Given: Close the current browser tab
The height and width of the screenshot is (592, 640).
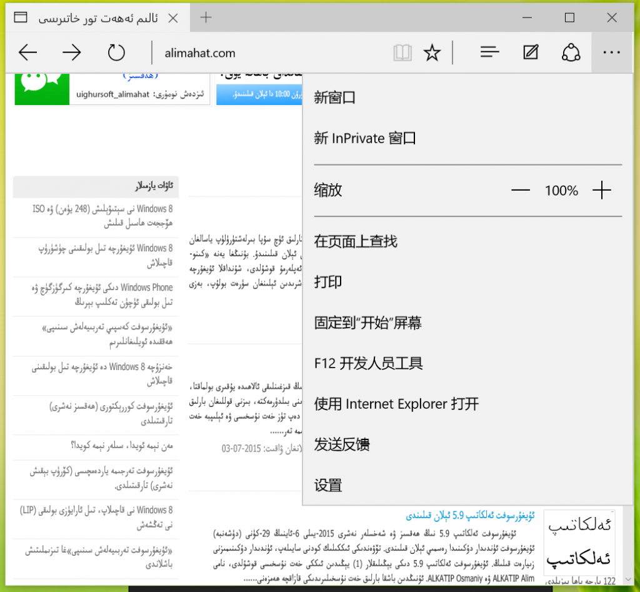Looking at the screenshot, I should [x=173, y=18].
